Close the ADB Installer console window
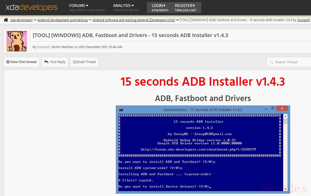The width and height of the screenshot is (311, 196). tap(282, 108)
